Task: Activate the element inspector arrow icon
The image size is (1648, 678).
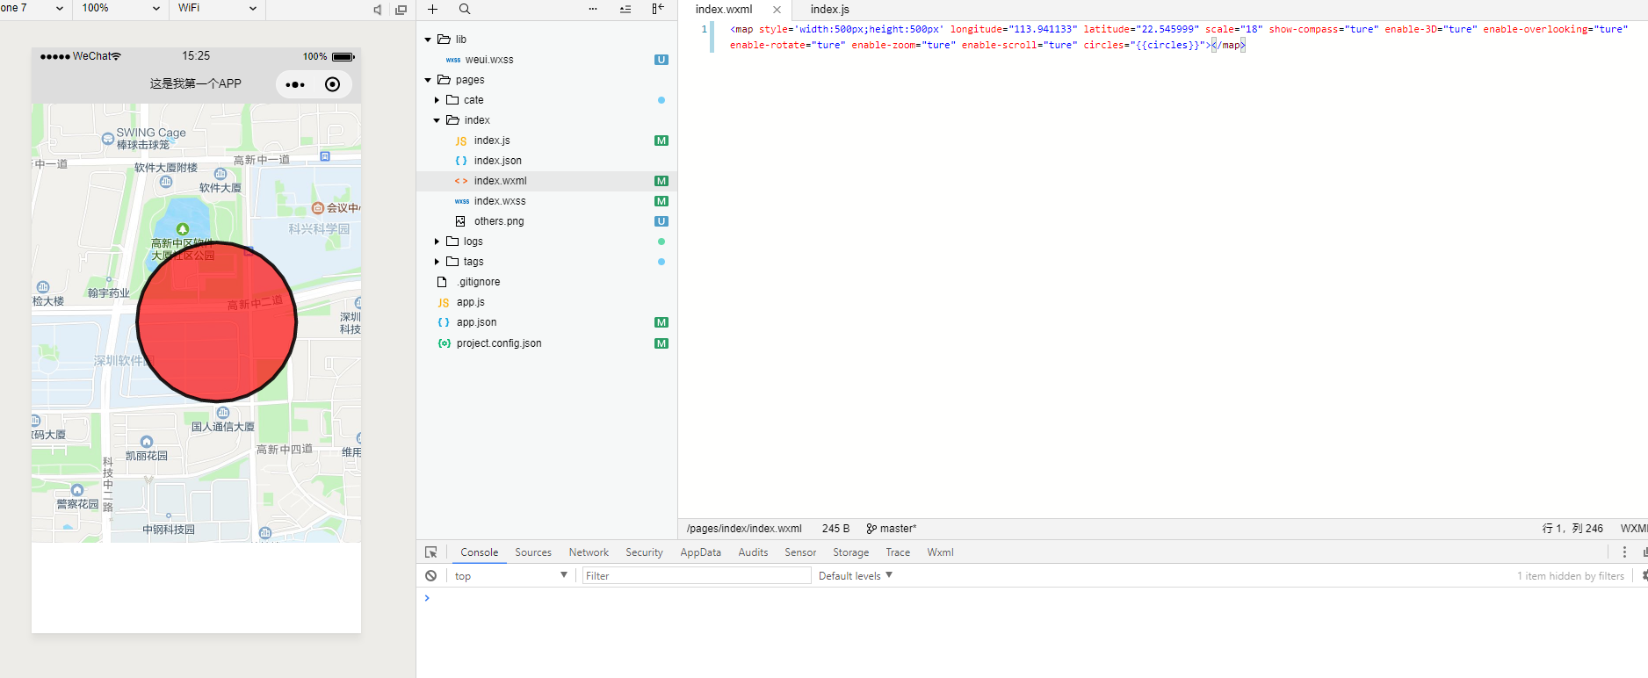Action: pyautogui.click(x=431, y=552)
